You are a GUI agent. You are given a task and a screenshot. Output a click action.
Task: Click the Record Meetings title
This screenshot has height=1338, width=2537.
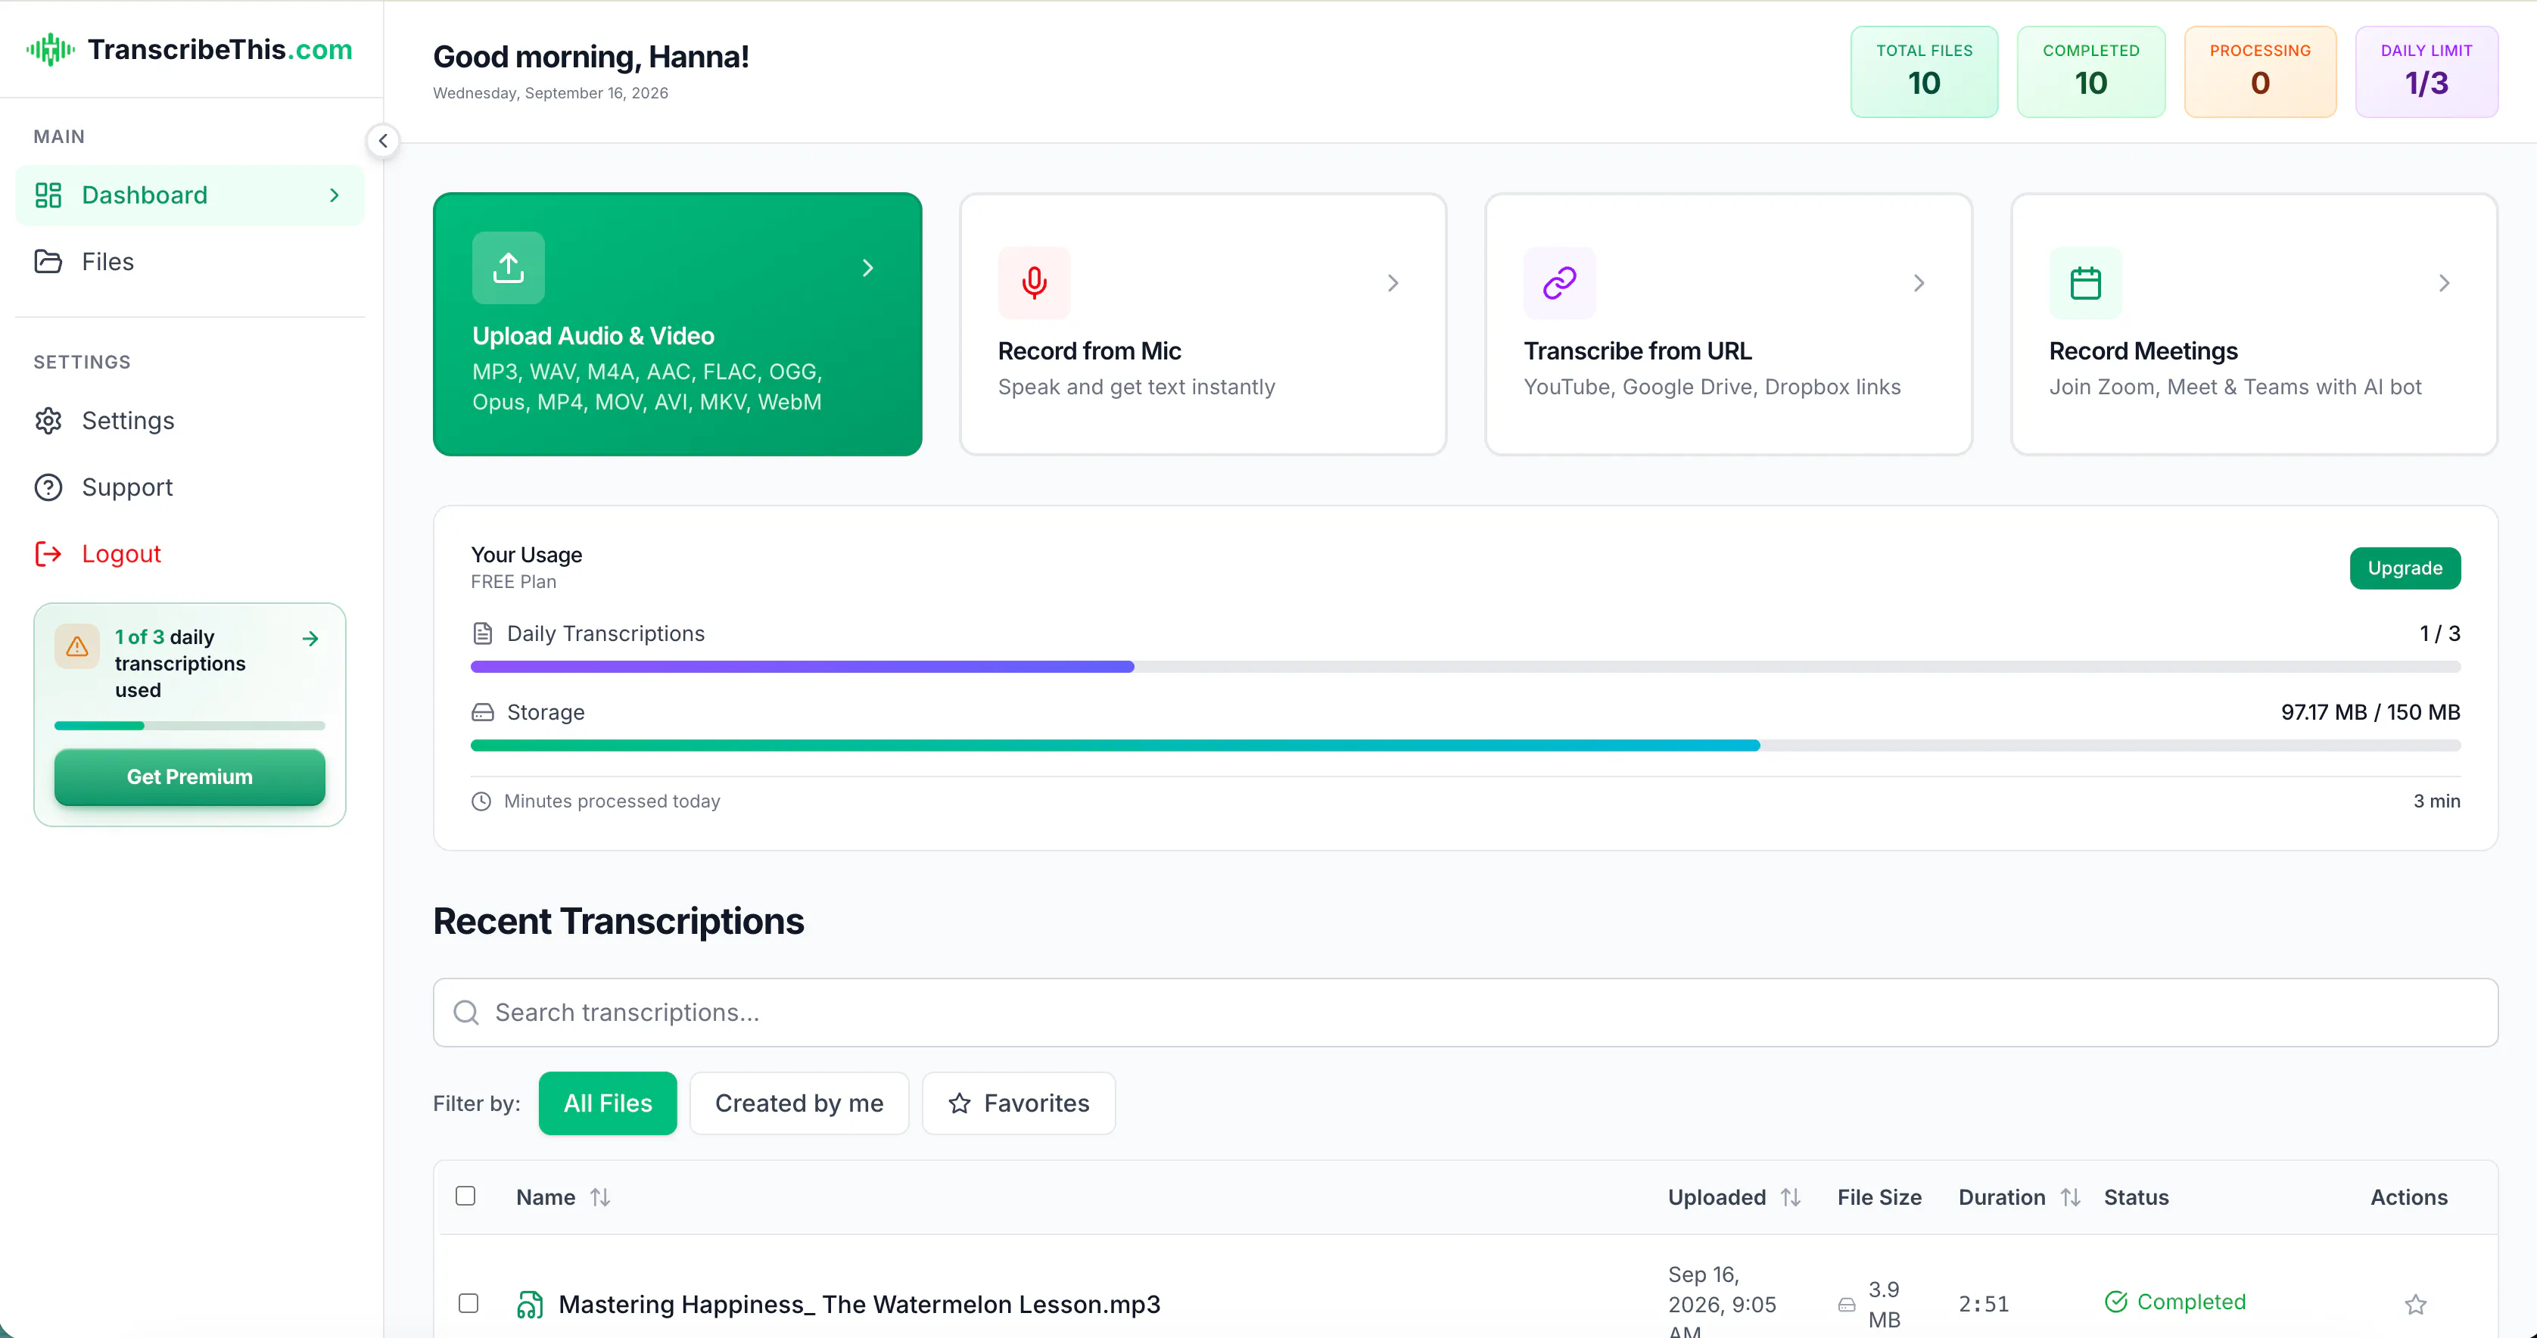2144,351
